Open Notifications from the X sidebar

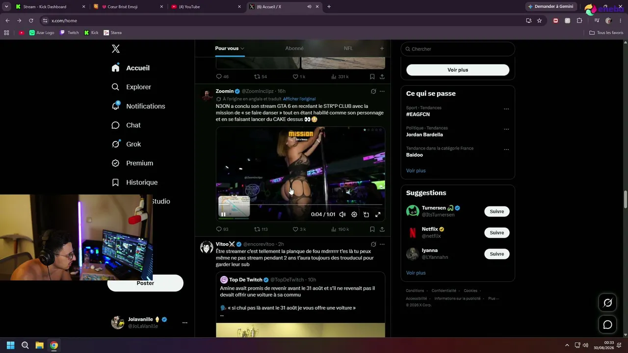(x=138, y=106)
